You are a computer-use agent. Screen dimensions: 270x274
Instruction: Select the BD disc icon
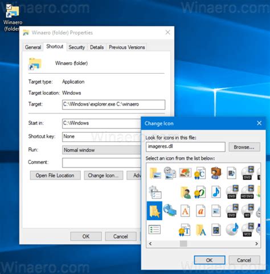point(248,211)
